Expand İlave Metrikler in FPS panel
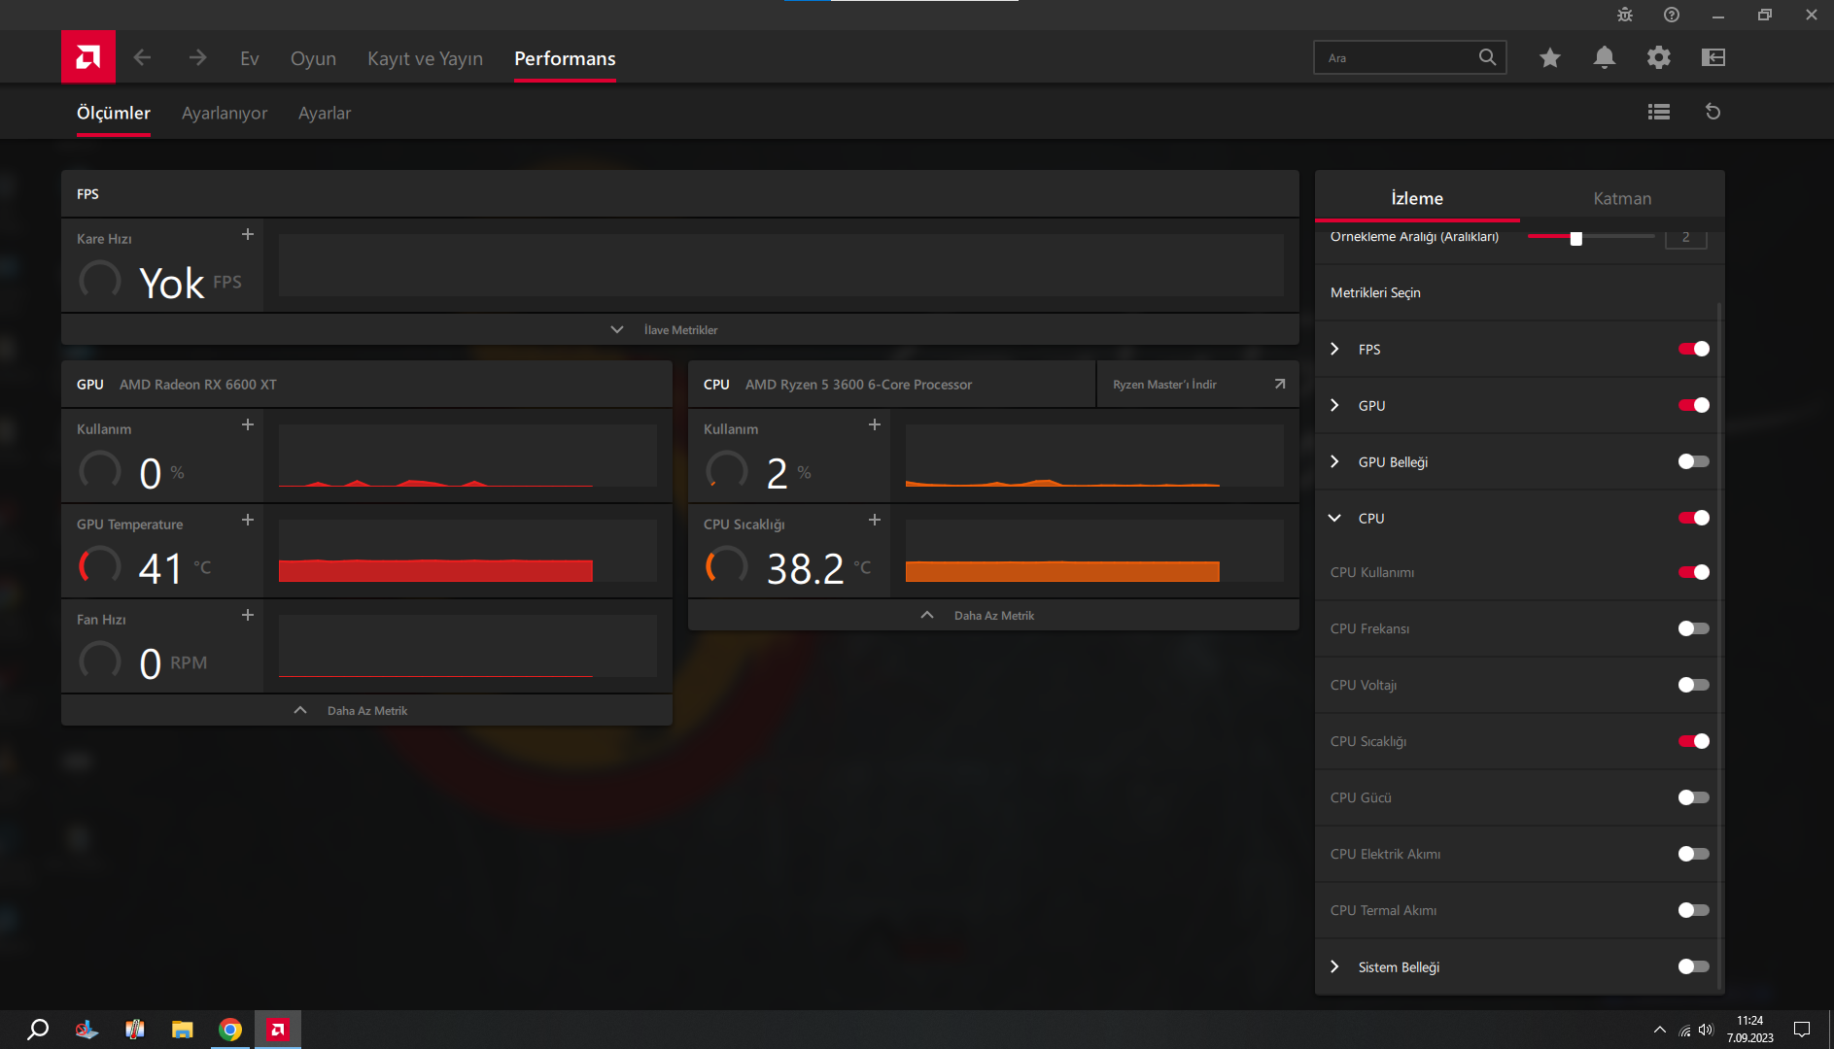 point(679,329)
